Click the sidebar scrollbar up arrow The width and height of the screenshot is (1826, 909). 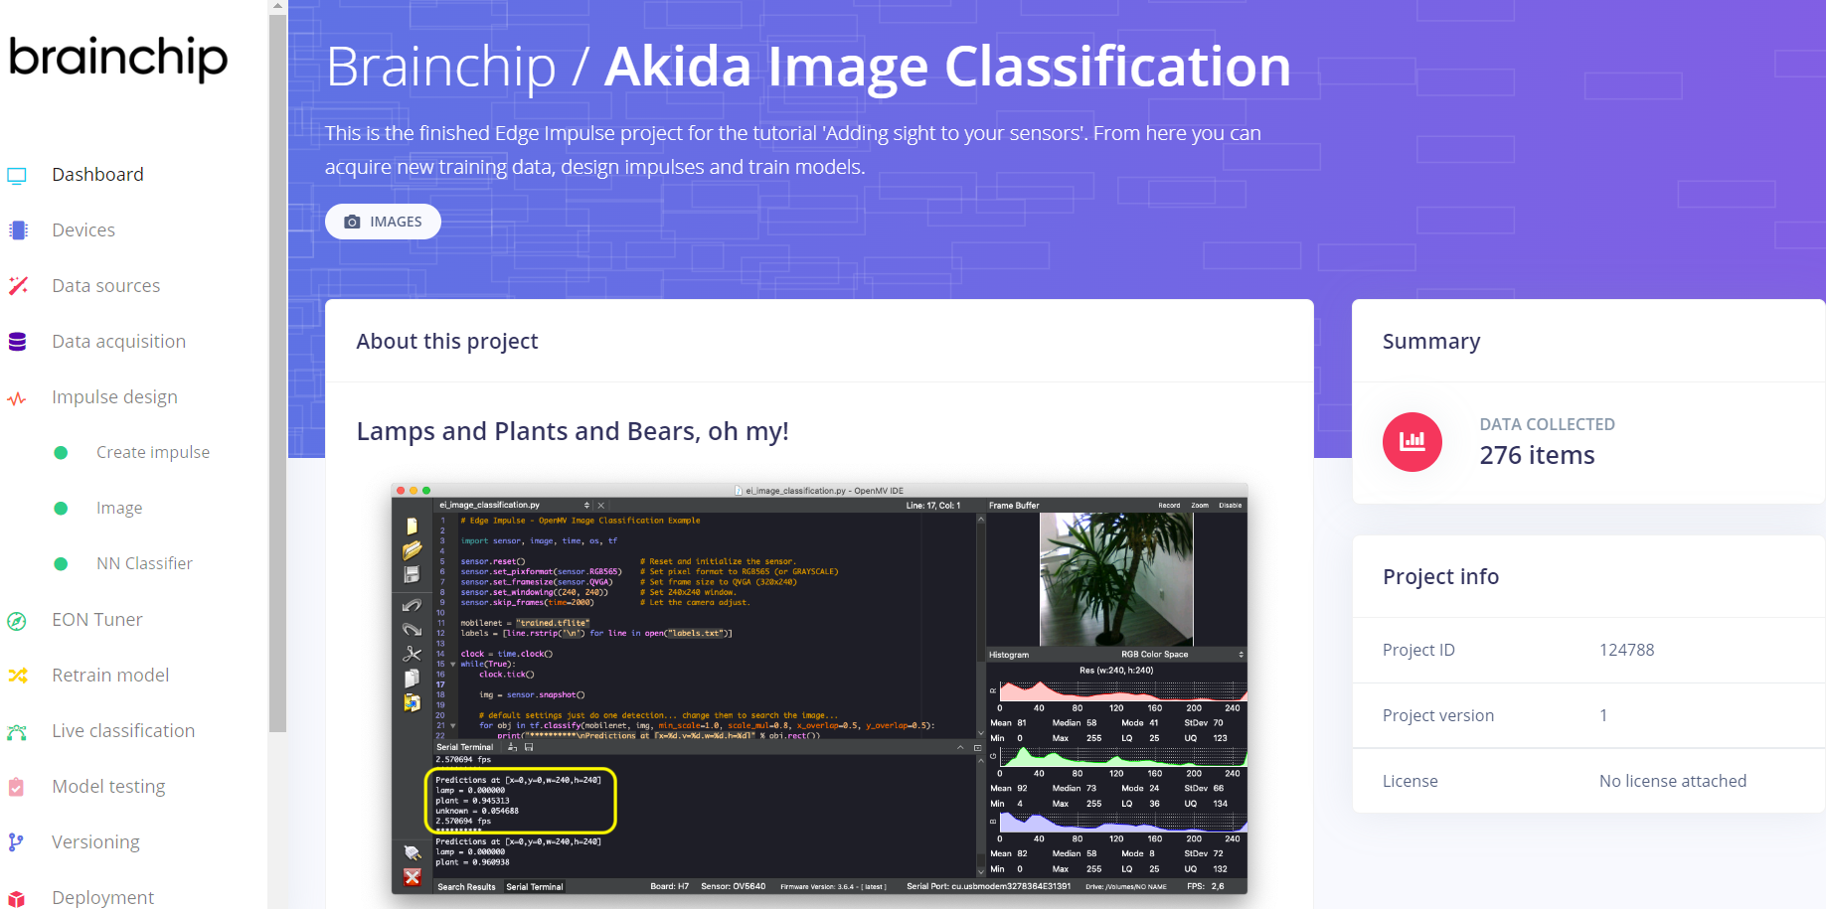click(x=277, y=6)
